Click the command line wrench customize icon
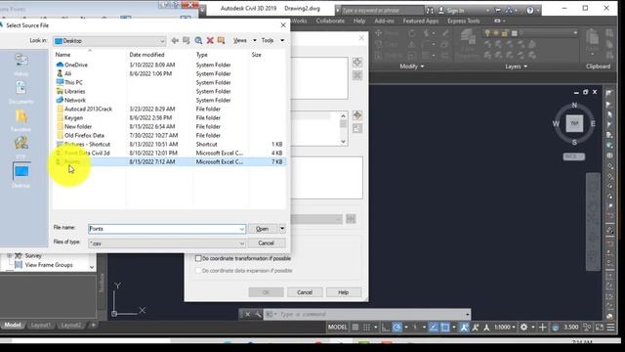Screen dimensions: 625x352 tap(258, 315)
